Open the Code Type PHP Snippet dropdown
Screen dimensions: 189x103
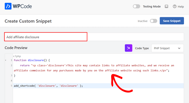pyautogui.click(x=167, y=48)
